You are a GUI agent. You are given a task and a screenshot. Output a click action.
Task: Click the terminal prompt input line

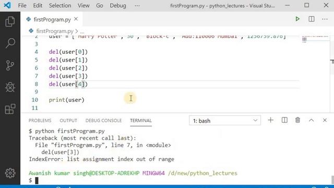point(33,180)
